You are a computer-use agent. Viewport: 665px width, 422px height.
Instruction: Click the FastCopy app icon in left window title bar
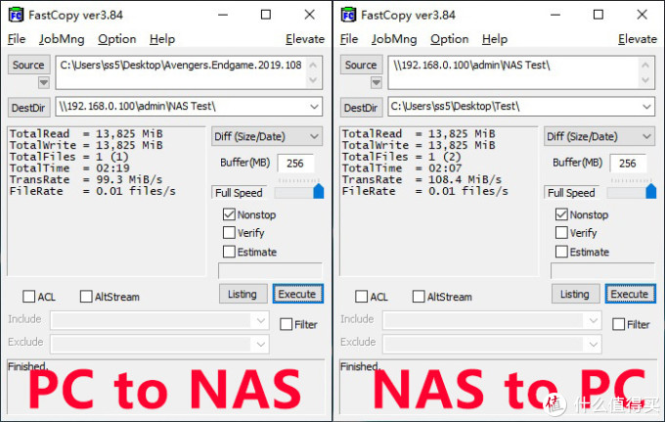tap(16, 16)
